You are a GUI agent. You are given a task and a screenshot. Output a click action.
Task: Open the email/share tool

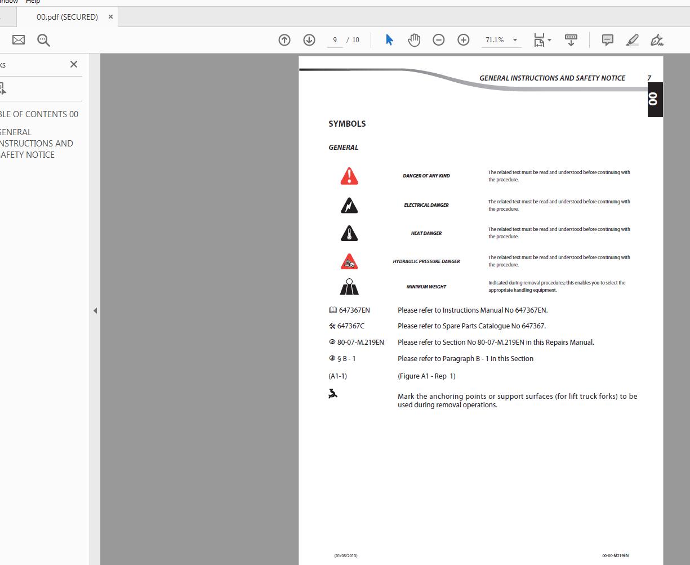pos(19,40)
